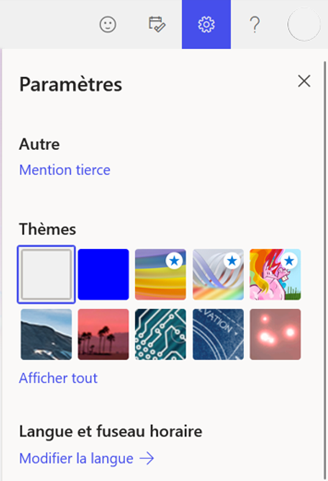
Task: Open the Mention tierce link
Action: click(x=65, y=170)
